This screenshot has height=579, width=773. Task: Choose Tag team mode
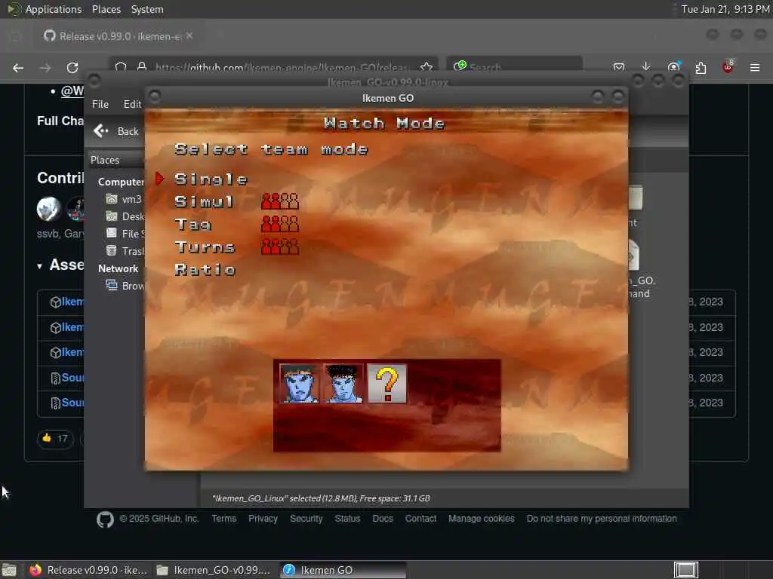(x=192, y=225)
